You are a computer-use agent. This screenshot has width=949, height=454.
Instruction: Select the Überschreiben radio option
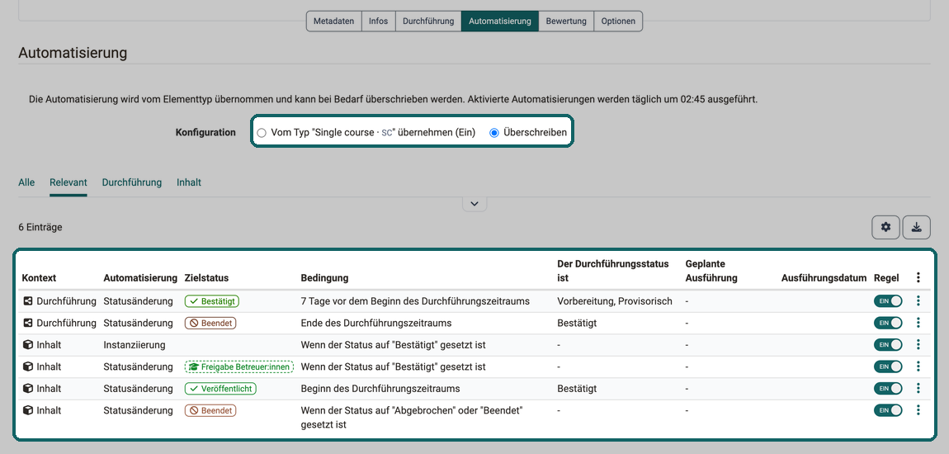[493, 133]
